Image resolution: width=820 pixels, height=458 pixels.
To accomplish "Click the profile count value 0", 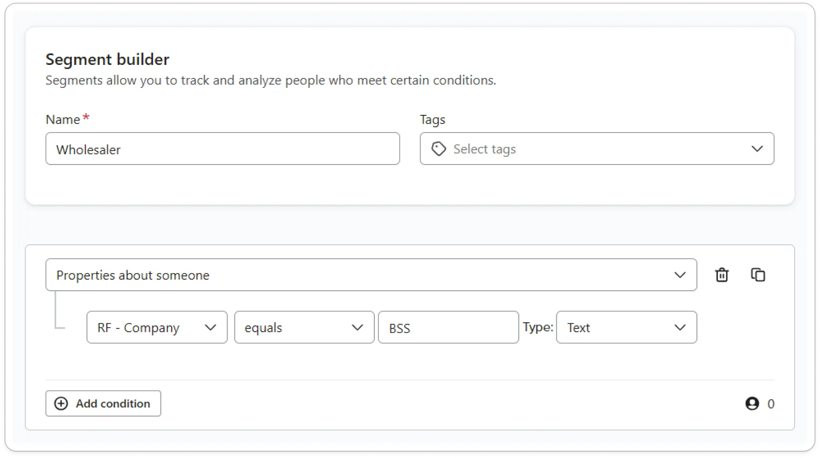I will coord(771,404).
